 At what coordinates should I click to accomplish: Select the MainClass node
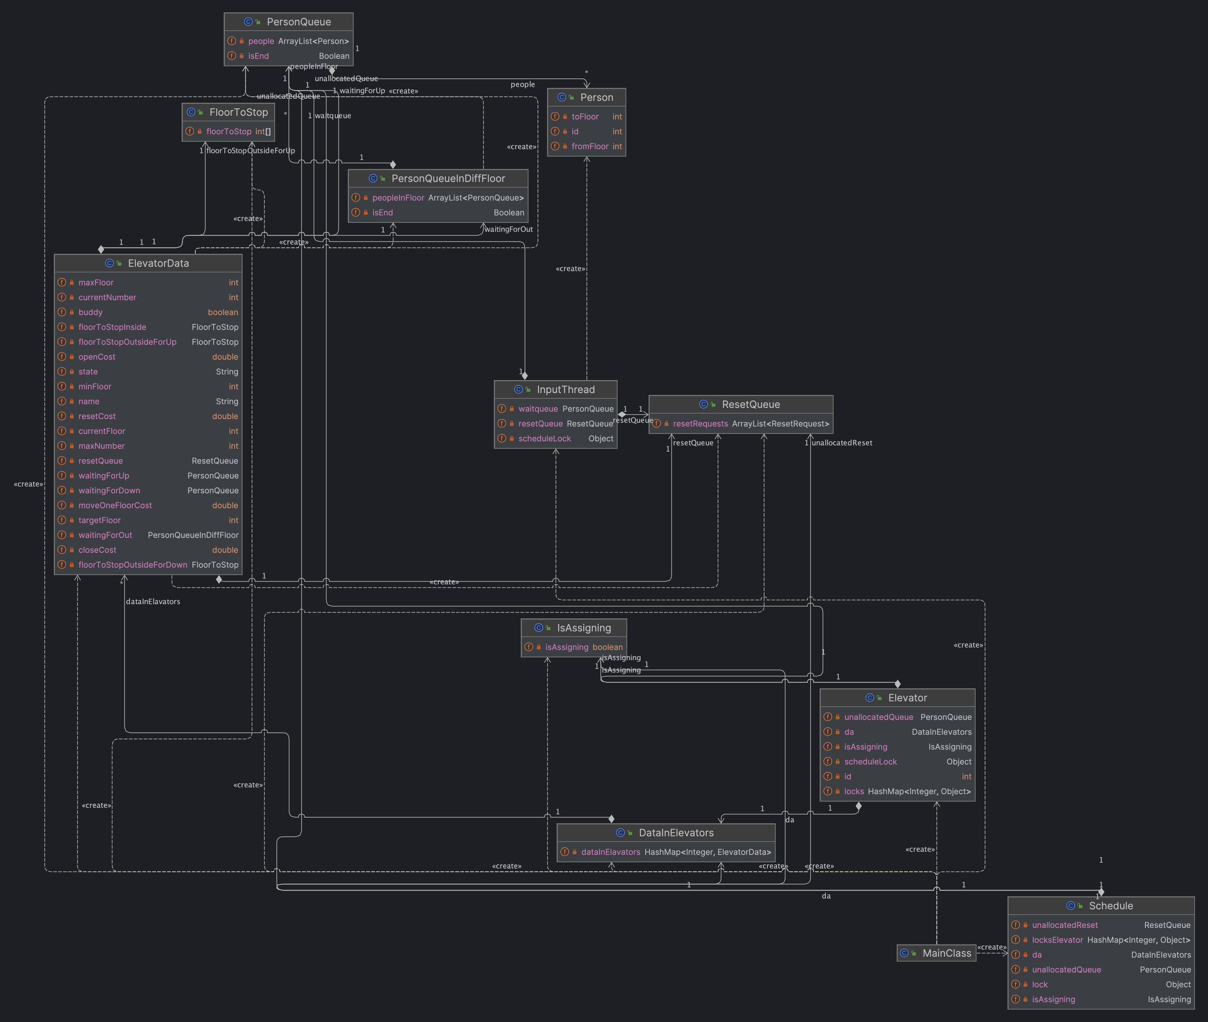click(936, 953)
